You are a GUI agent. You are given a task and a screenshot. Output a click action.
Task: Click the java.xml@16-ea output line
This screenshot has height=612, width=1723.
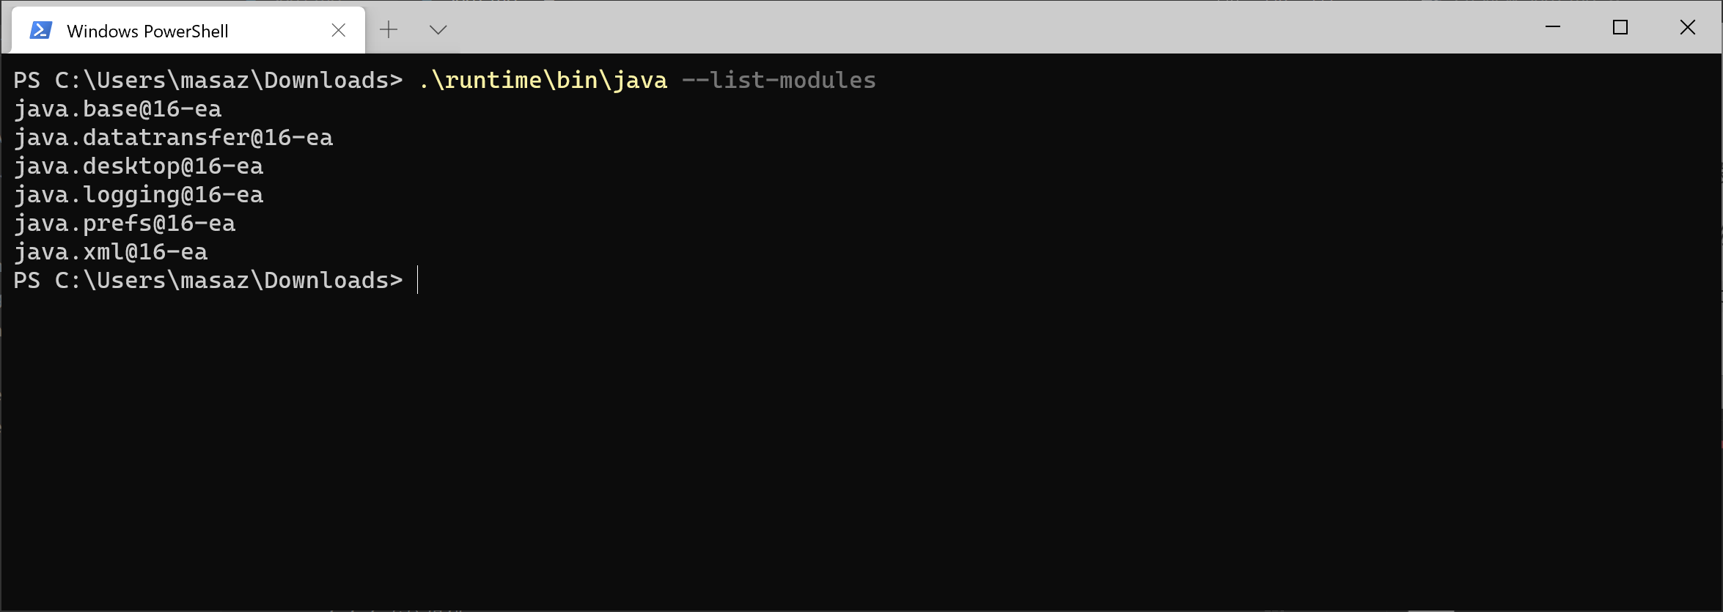click(x=110, y=251)
